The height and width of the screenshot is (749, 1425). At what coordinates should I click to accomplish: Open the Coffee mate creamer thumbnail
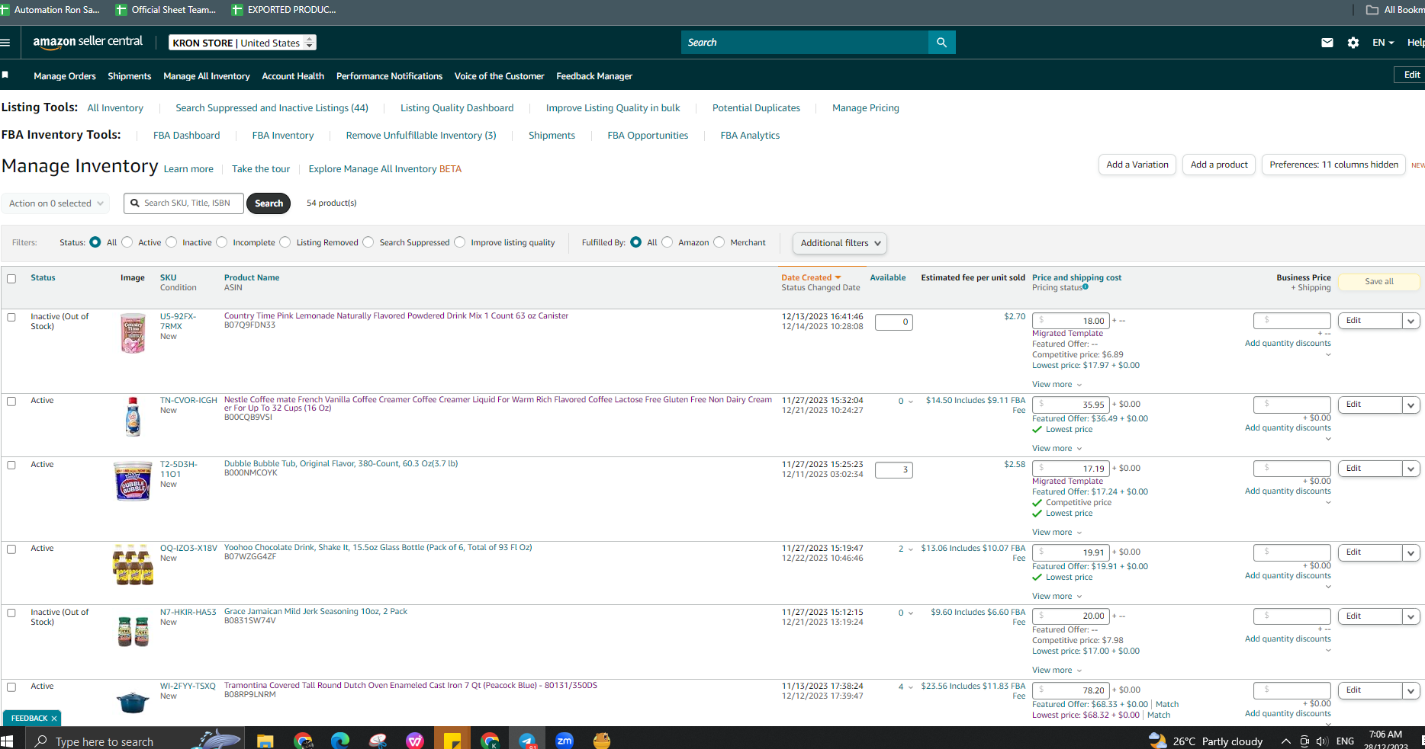133,416
